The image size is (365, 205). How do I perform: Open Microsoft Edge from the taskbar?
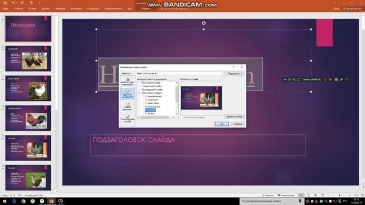pos(14,201)
